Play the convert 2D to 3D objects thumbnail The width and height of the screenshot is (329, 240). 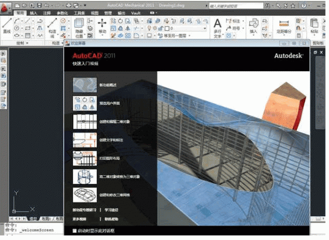coord(85,176)
